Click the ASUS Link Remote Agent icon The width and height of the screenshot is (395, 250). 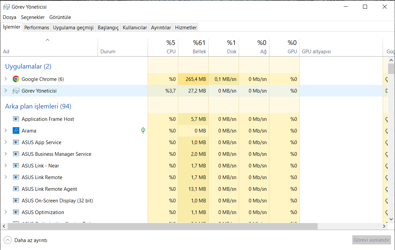pyautogui.click(x=16, y=189)
